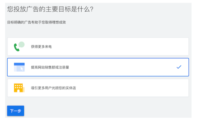The image size is (200, 122).
Task: Click the 提高网站销售额或注册量 label text
Action: pos(50,67)
